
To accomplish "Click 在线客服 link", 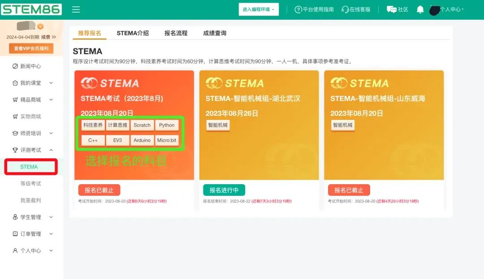I will (360, 9).
